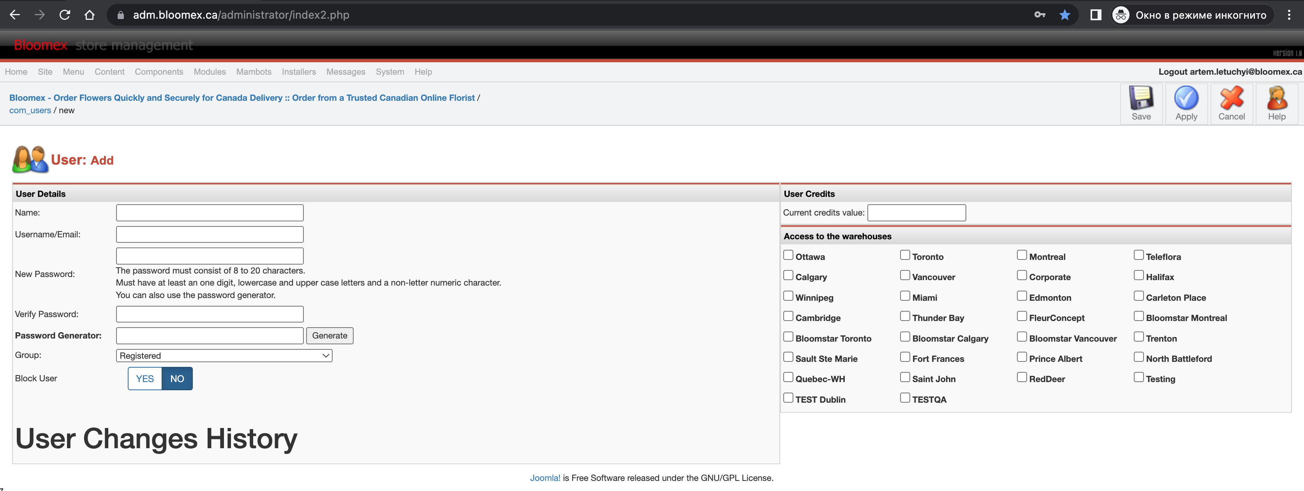This screenshot has height=491, width=1304.
Task: Open the Mambots menu
Action: (254, 72)
